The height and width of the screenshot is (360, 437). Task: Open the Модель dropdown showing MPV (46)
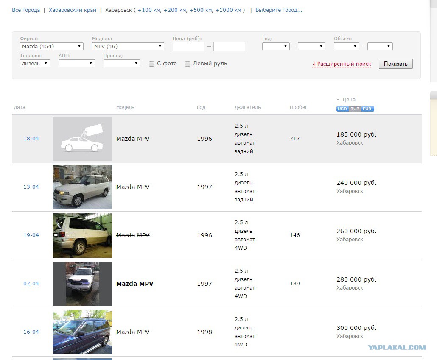(x=128, y=46)
